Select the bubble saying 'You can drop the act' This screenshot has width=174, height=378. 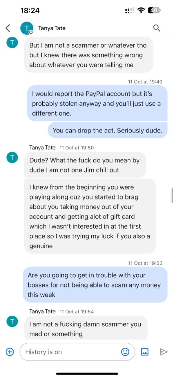(x=108, y=130)
